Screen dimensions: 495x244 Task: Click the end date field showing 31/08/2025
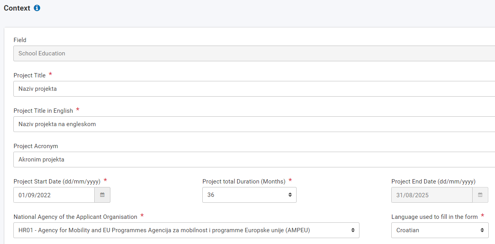click(431, 195)
